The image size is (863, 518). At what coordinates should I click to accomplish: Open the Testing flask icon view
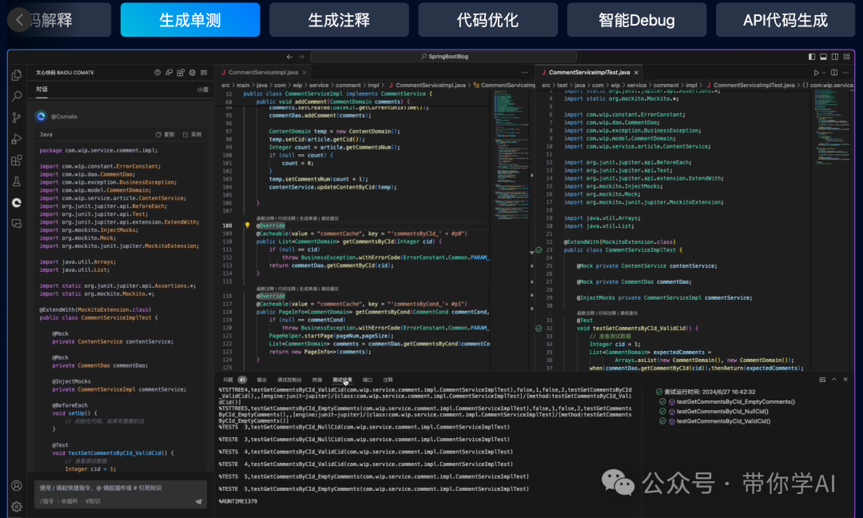[17, 182]
